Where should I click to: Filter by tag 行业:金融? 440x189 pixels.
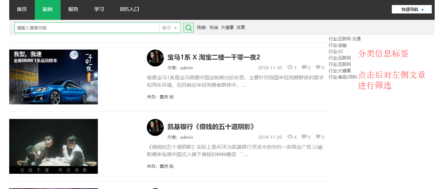click(338, 45)
